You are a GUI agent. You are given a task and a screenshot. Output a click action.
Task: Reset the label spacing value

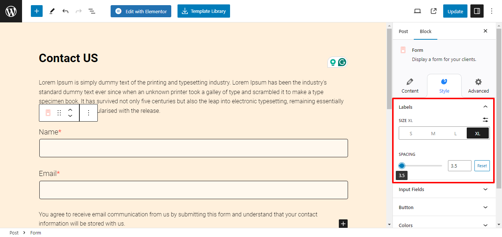point(482,166)
